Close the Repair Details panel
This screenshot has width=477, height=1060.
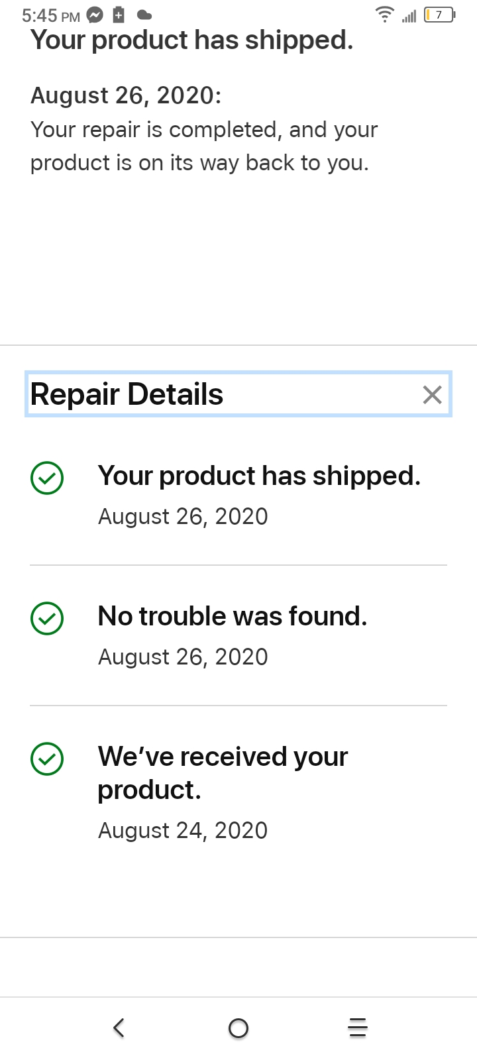432,395
